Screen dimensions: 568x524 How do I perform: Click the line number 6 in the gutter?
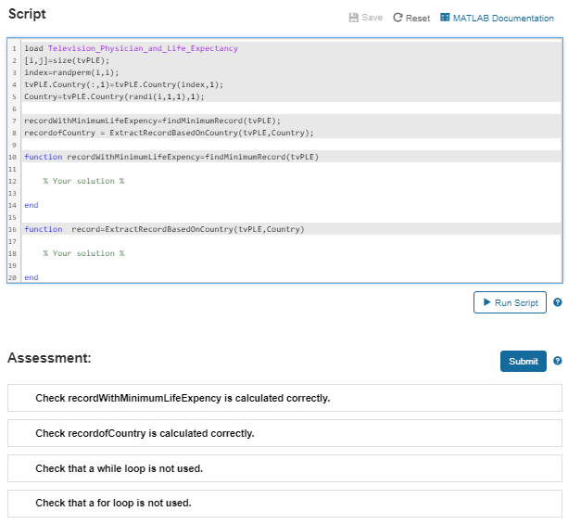pyautogui.click(x=14, y=109)
